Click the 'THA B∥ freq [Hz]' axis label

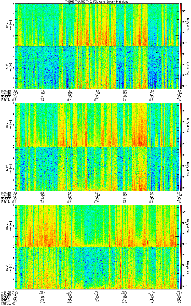pyautogui.click(x=9, y=67)
